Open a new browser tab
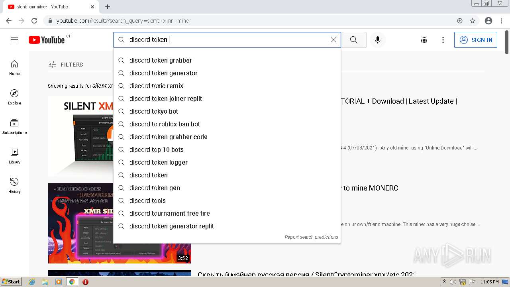The width and height of the screenshot is (510, 287). [108, 7]
